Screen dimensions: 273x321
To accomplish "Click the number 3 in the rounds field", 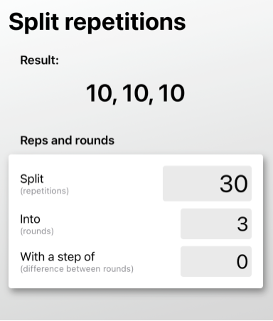I will [x=242, y=224].
